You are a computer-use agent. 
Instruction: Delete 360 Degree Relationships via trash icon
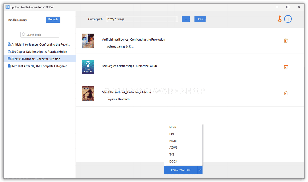pyautogui.click(x=286, y=67)
